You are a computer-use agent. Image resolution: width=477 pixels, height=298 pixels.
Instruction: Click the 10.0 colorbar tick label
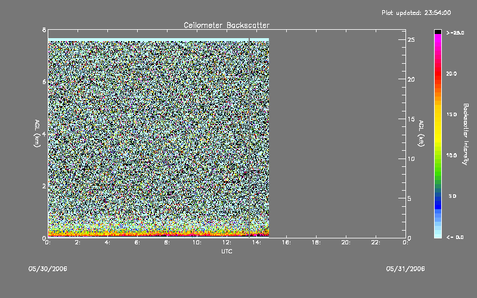(451, 156)
